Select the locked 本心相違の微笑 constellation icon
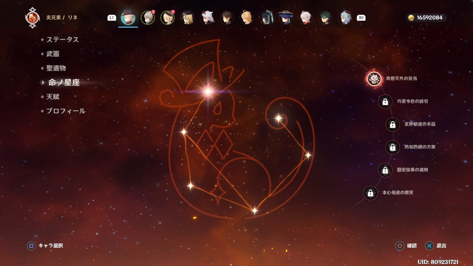 [371, 193]
